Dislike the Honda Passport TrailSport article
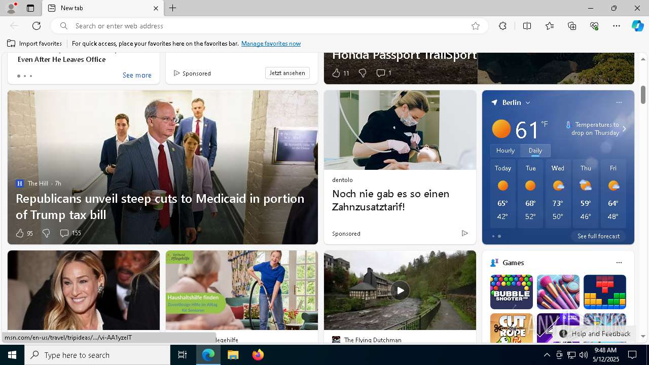 (x=363, y=73)
